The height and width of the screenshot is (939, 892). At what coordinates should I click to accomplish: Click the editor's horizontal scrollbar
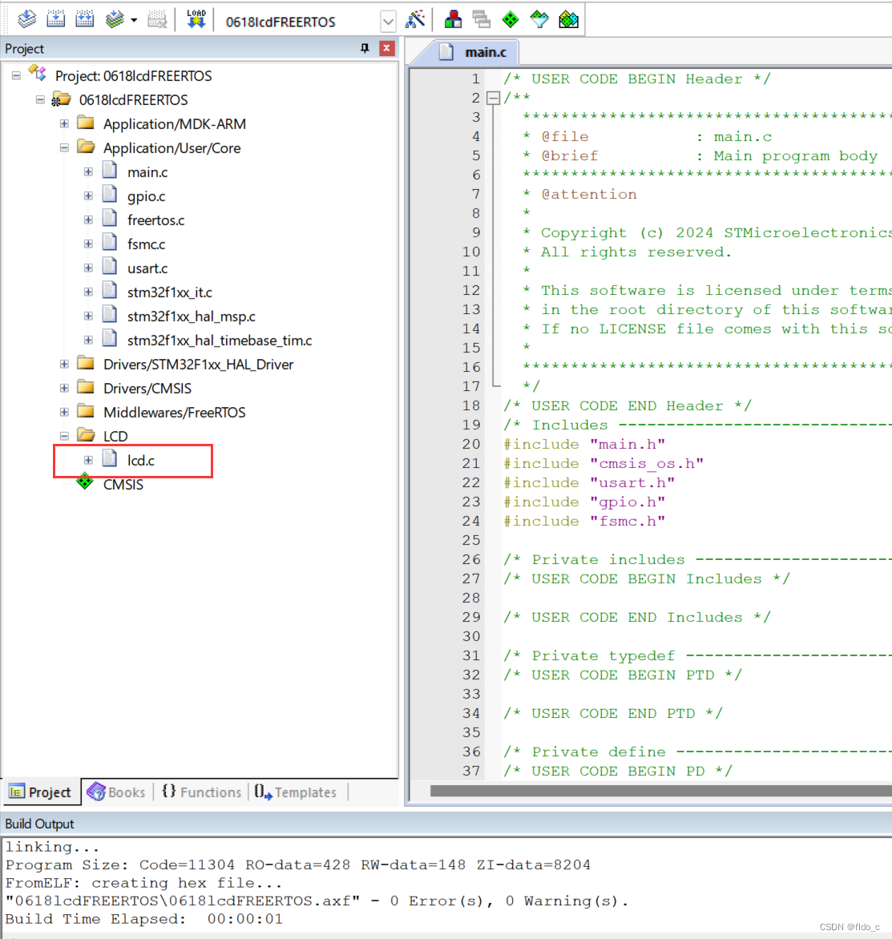[641, 791]
